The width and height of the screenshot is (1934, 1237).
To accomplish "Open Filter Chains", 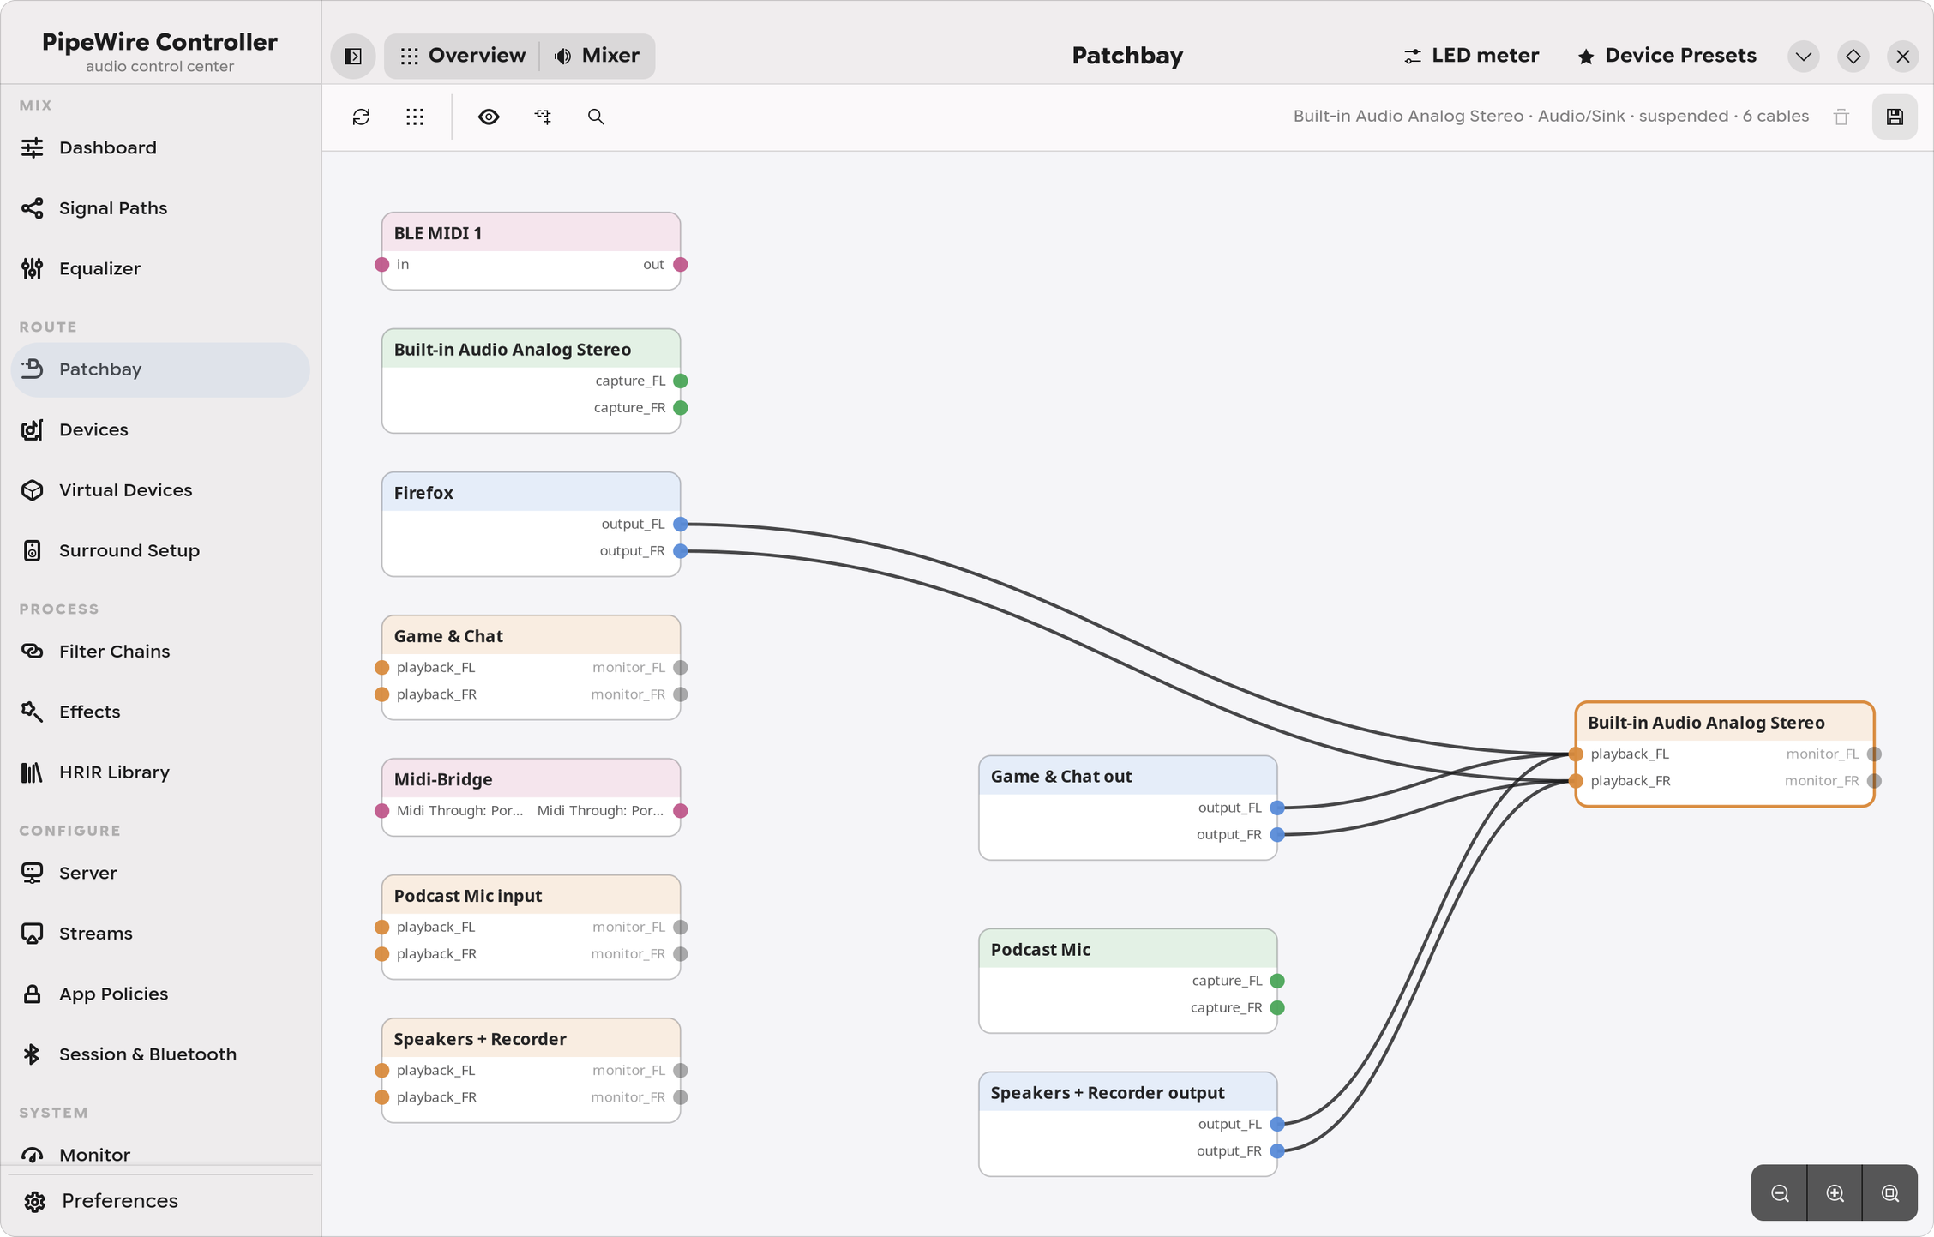I will 160,652.
